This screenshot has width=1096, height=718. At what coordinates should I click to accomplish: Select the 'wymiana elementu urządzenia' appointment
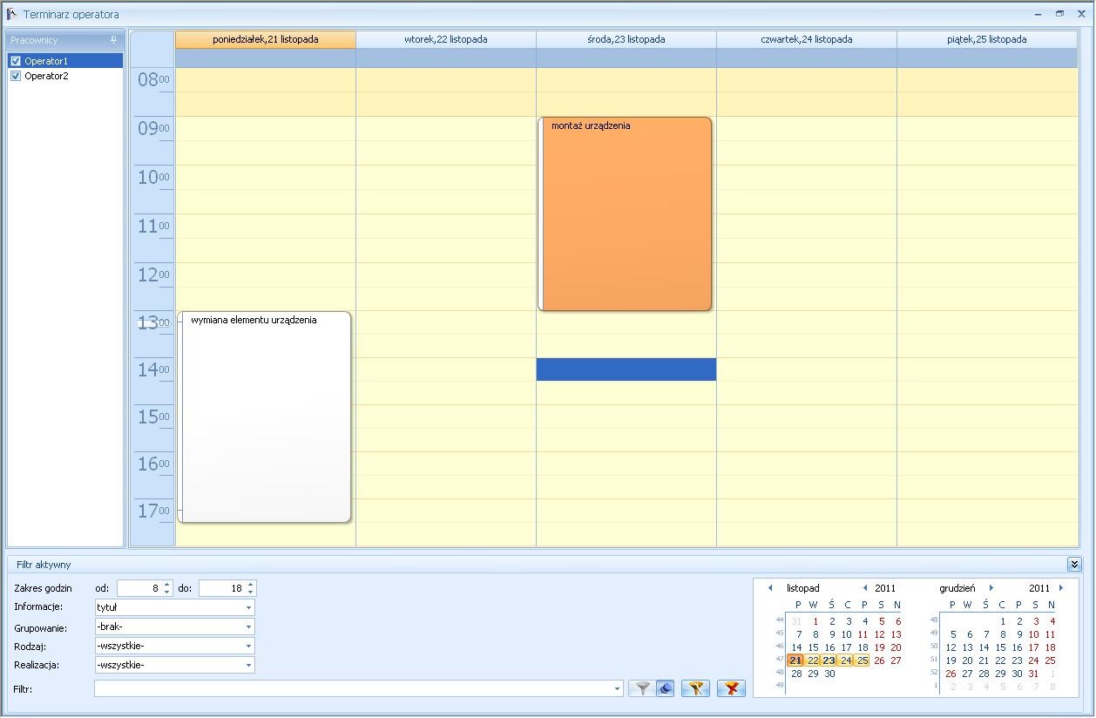264,417
